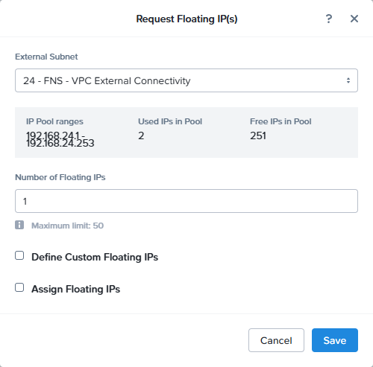Close the Request Floating IP(s) dialog
Viewport: 373px width, 367px height.
[x=354, y=19]
